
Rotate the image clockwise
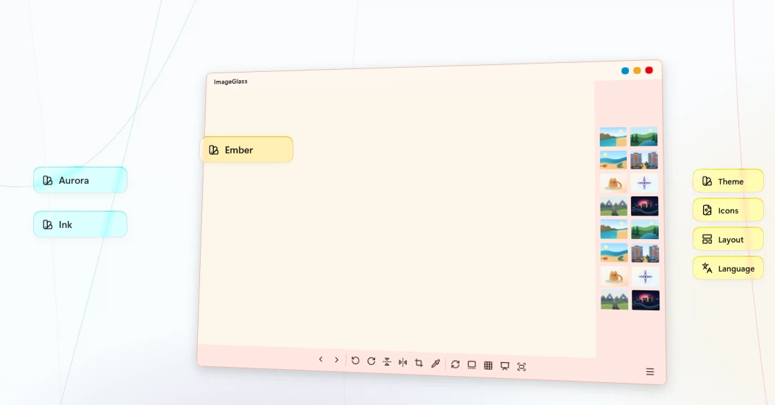coord(371,361)
